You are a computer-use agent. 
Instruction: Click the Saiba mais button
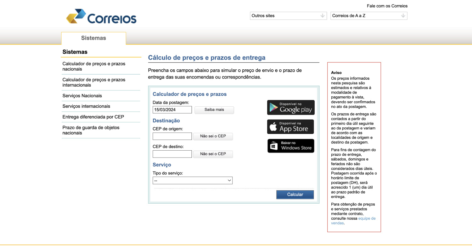point(214,110)
